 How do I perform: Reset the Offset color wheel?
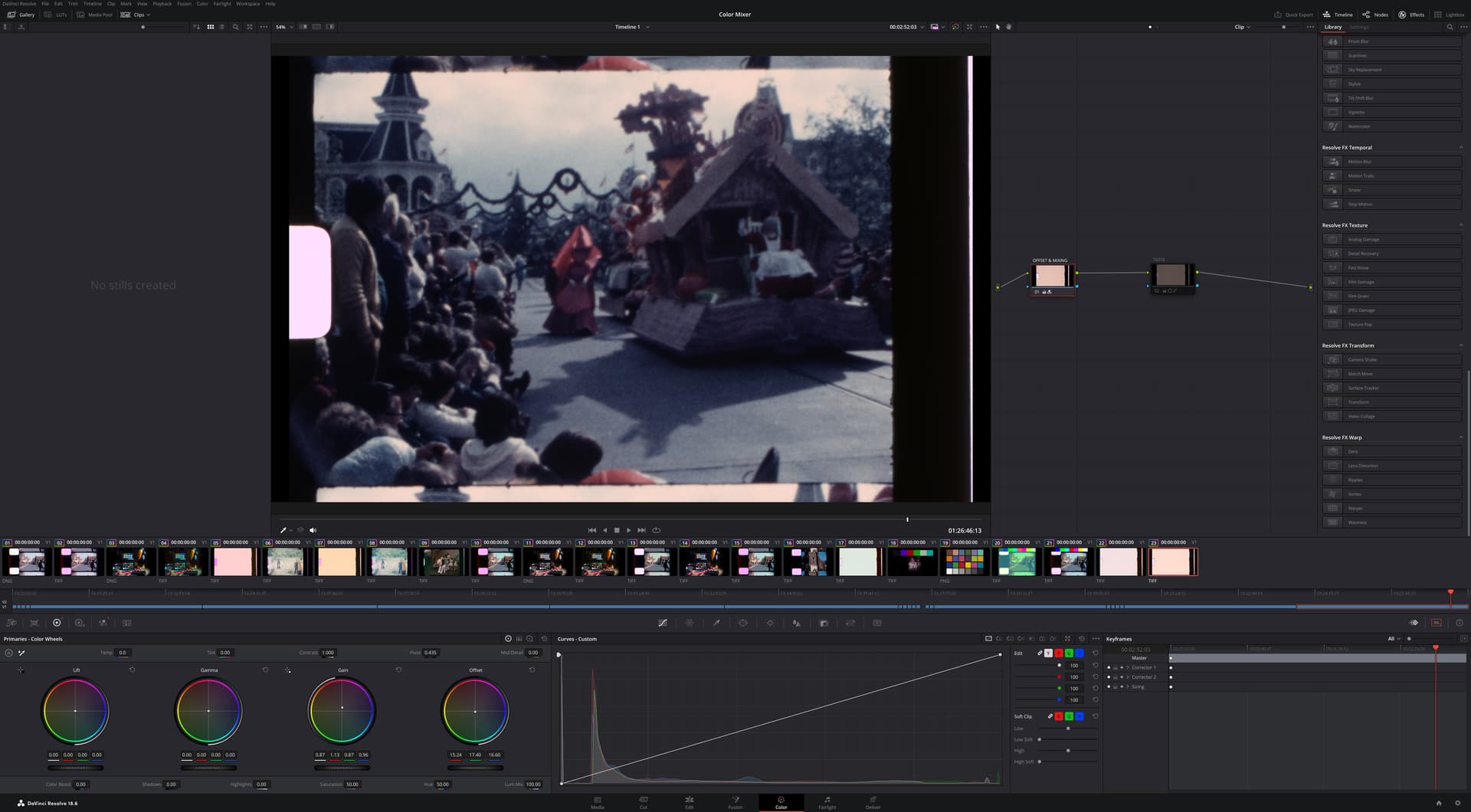532,670
